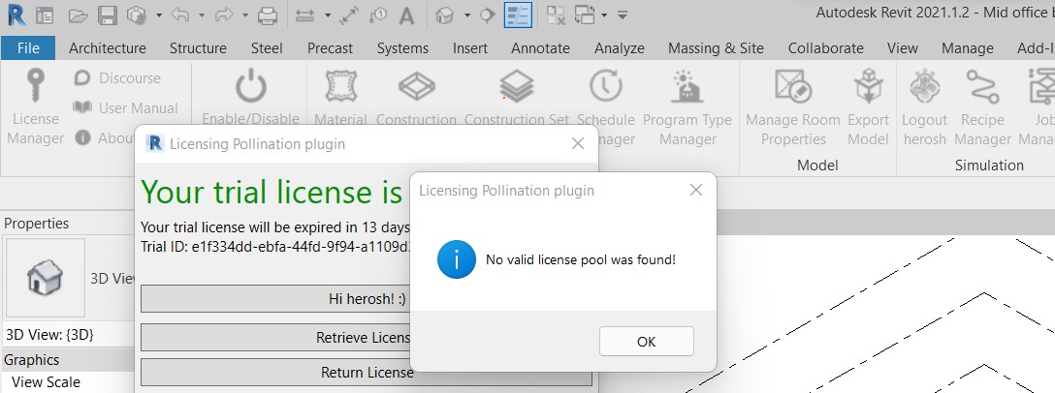Switch to the Collaborate ribbon tab
Image resolution: width=1055 pixels, height=393 pixels.
pos(825,48)
